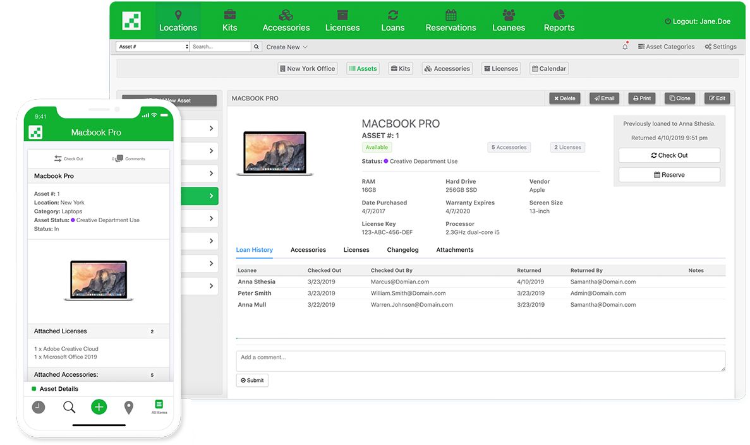Open the Accessories tab in asset details
This screenshot has height=445, width=750.
coord(308,249)
